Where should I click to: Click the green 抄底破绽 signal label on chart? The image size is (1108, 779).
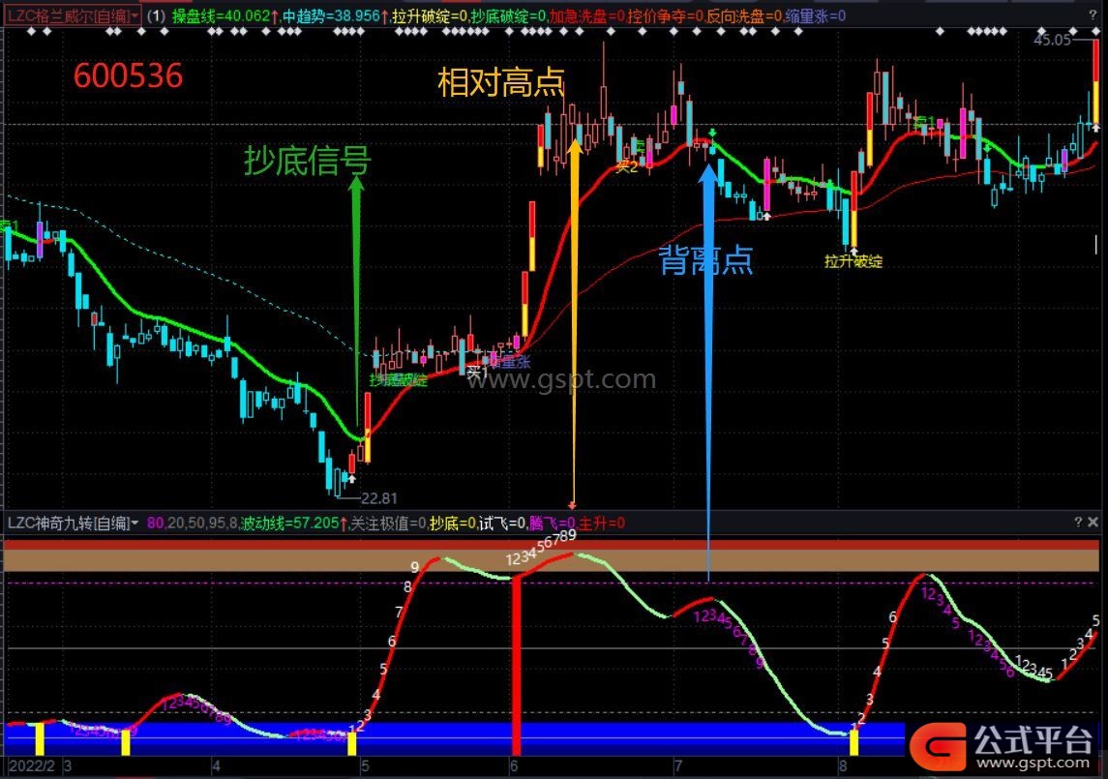coord(399,380)
